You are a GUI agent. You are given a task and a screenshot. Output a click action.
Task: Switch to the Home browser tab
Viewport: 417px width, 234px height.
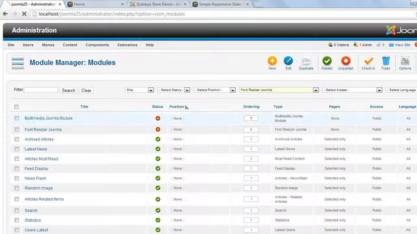(x=95, y=5)
